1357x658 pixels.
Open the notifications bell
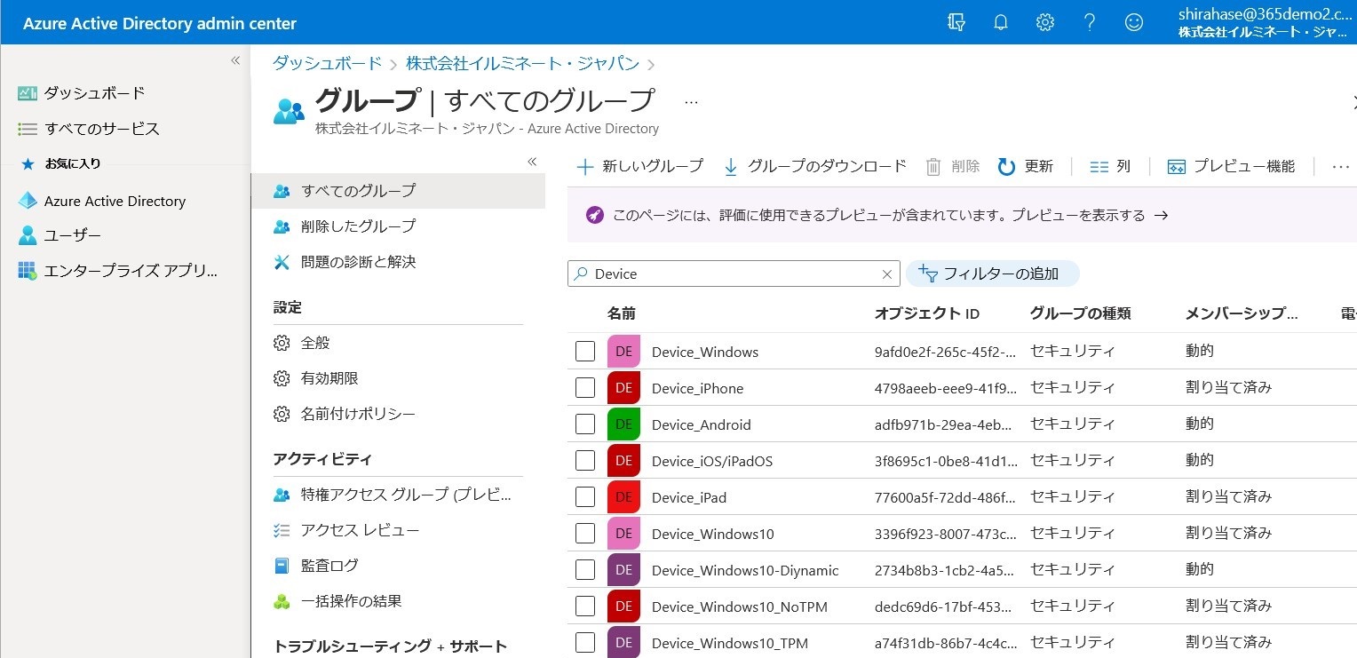pyautogui.click(x=1001, y=23)
